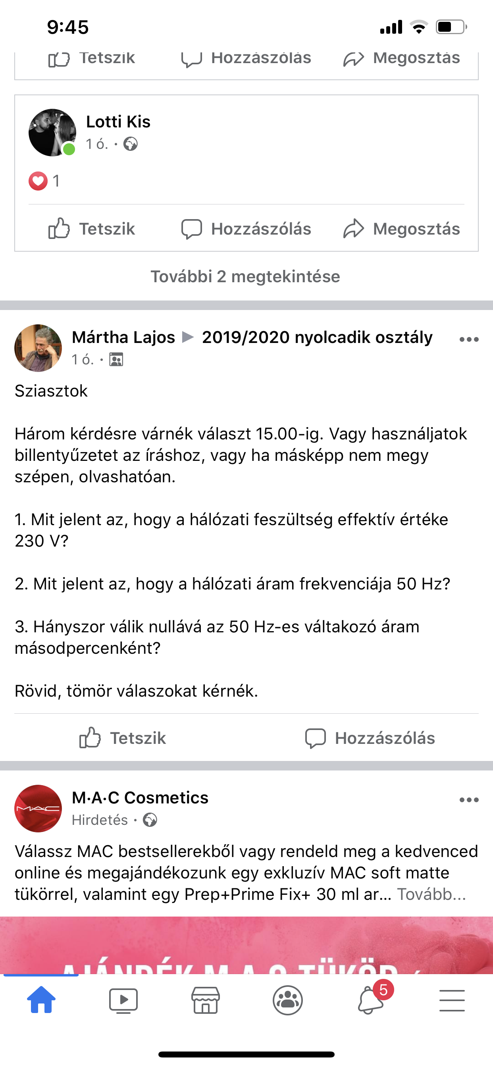
Task: Like Lotti Kis's post with Tetszik
Action: (92, 229)
